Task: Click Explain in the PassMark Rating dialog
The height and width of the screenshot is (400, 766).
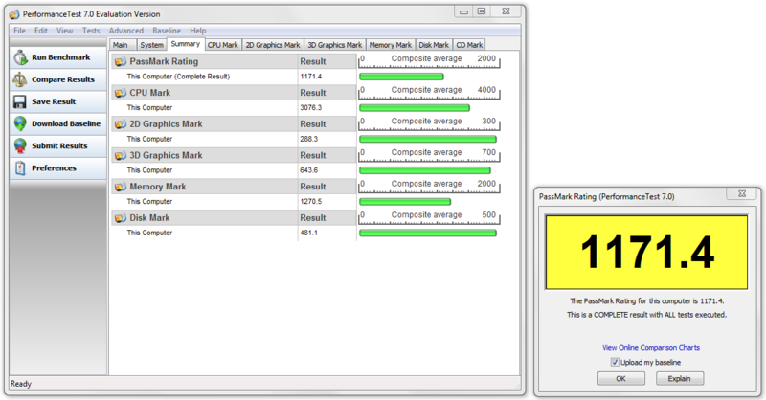Action: click(x=680, y=379)
